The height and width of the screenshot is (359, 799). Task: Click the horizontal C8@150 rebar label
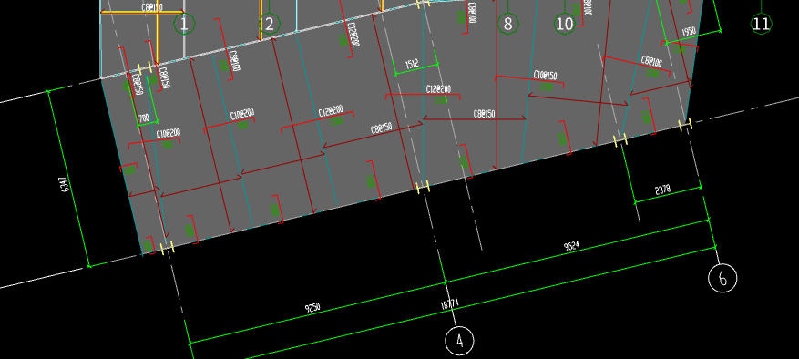pyautogui.click(x=484, y=114)
